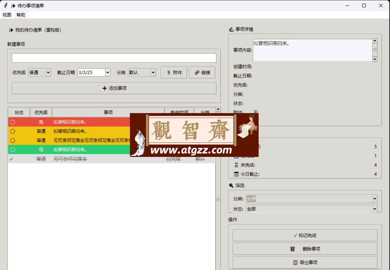This screenshot has width=390, height=270.
Task: Click the filter 状态 dropdown arrow
Action: (375, 209)
